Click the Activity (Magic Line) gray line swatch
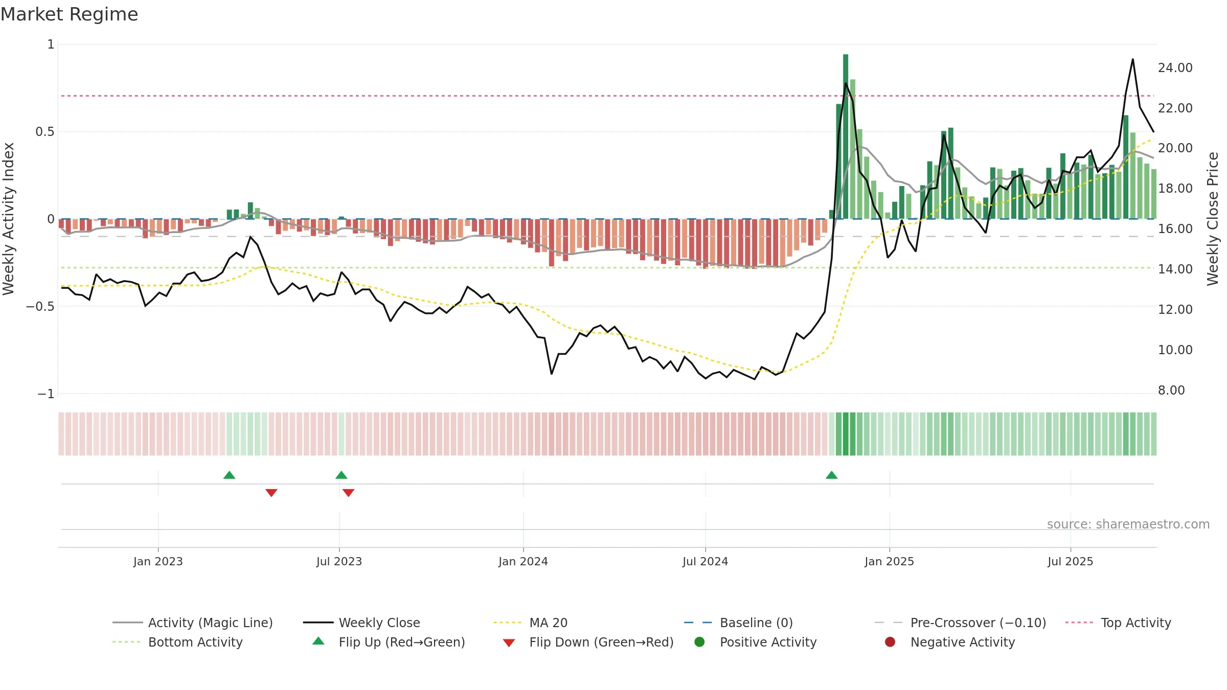 [127, 623]
